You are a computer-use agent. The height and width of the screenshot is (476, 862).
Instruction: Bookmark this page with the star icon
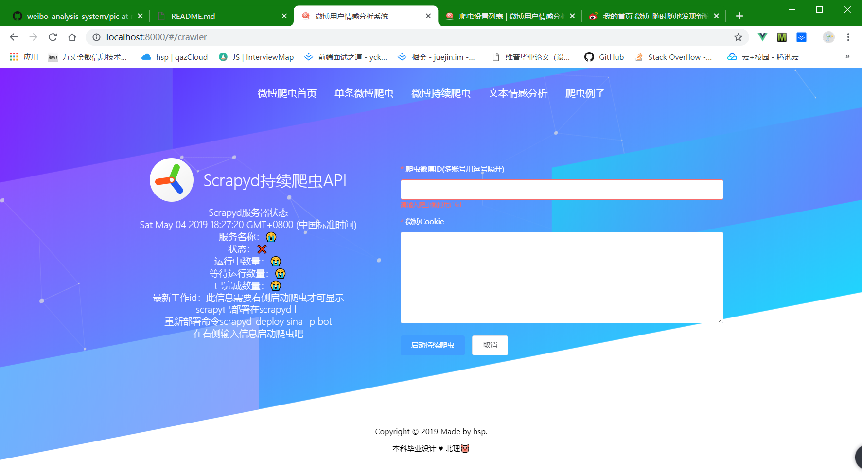point(738,37)
